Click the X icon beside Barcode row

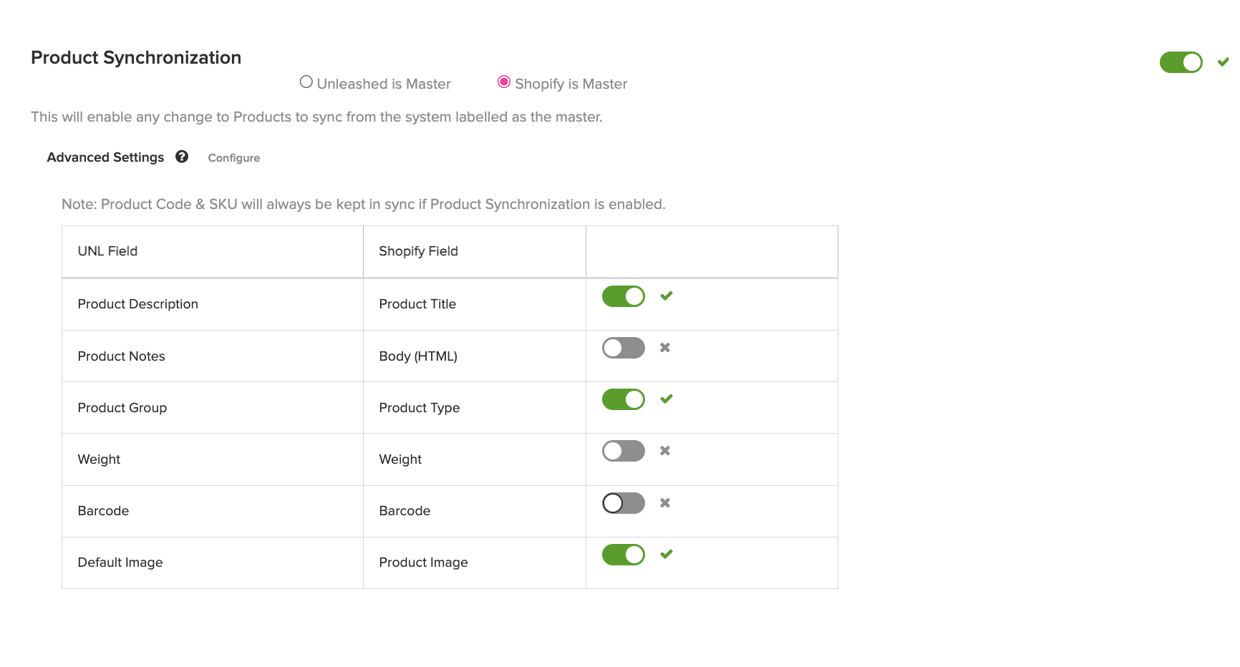point(664,502)
